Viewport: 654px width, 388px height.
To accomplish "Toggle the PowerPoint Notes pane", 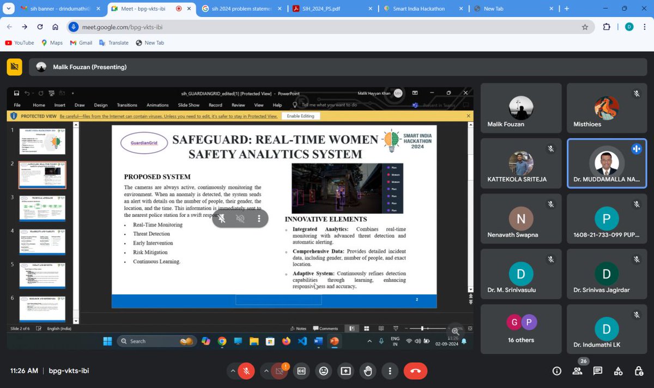I will pyautogui.click(x=298, y=329).
